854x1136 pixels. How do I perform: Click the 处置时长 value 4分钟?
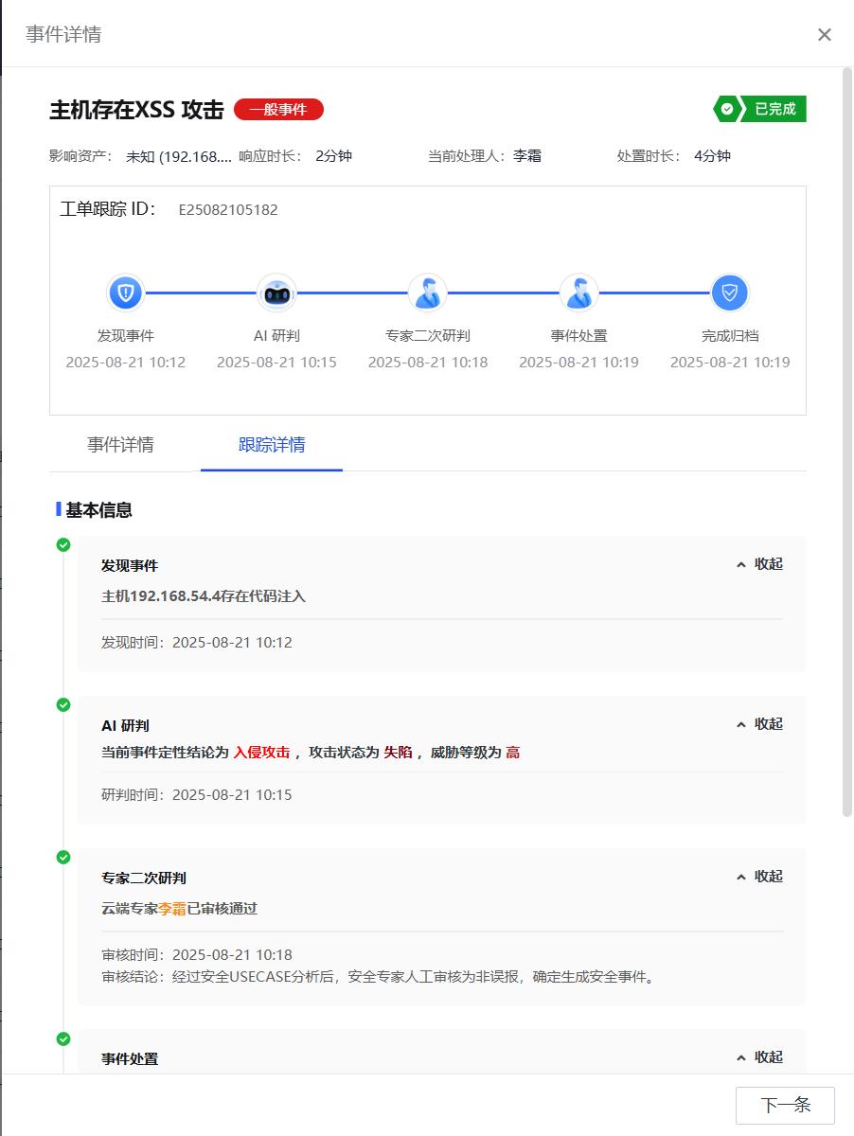pos(713,156)
